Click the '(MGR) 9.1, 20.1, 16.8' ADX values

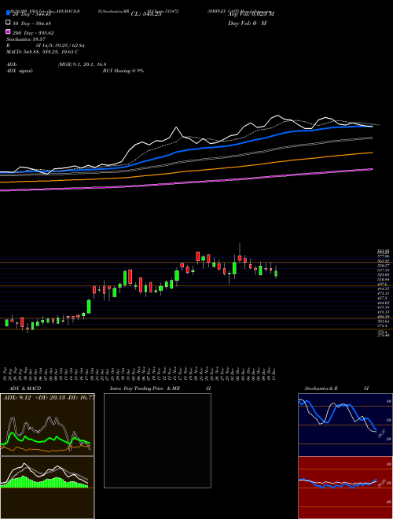pos(82,64)
